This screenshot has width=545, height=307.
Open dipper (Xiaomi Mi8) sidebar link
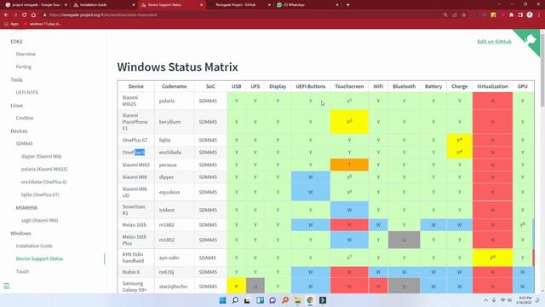point(42,156)
